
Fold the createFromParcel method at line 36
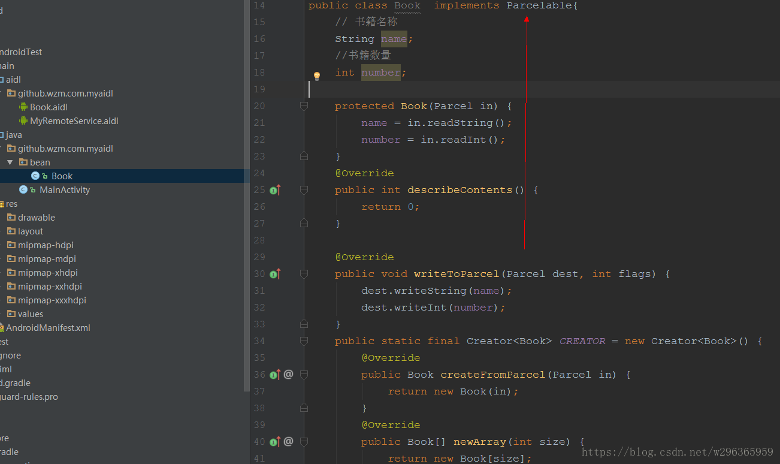(304, 375)
